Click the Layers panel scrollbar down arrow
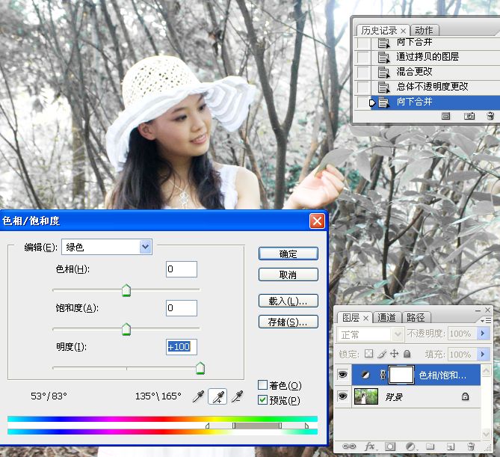 click(486, 435)
